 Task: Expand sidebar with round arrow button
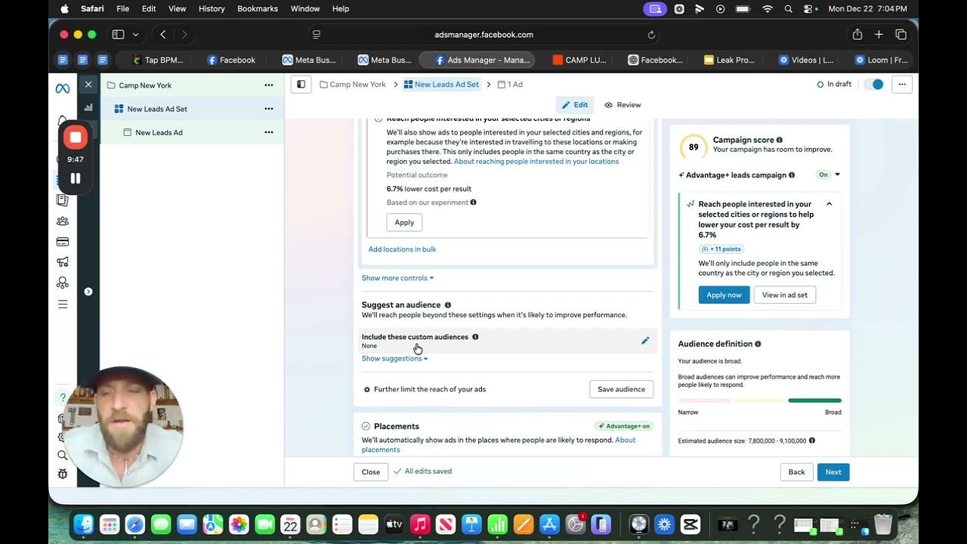point(88,292)
